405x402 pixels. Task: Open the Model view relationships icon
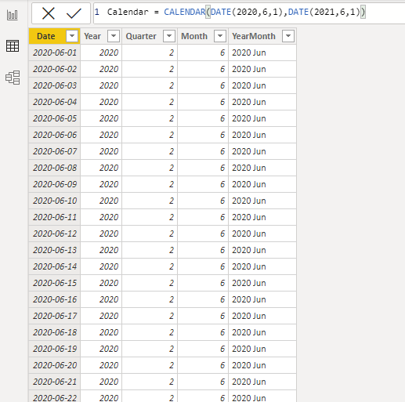(13, 78)
